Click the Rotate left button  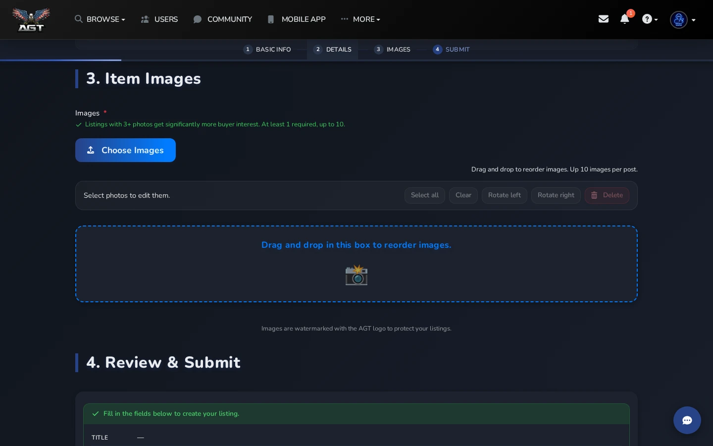[505, 195]
